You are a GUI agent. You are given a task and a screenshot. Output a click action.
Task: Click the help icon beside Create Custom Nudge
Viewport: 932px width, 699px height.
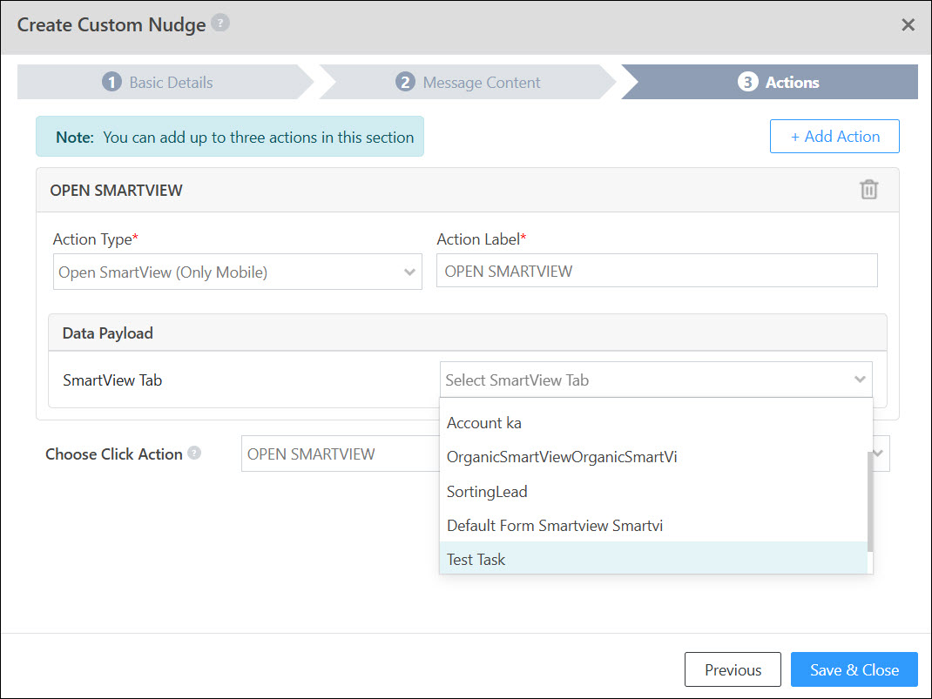(220, 24)
